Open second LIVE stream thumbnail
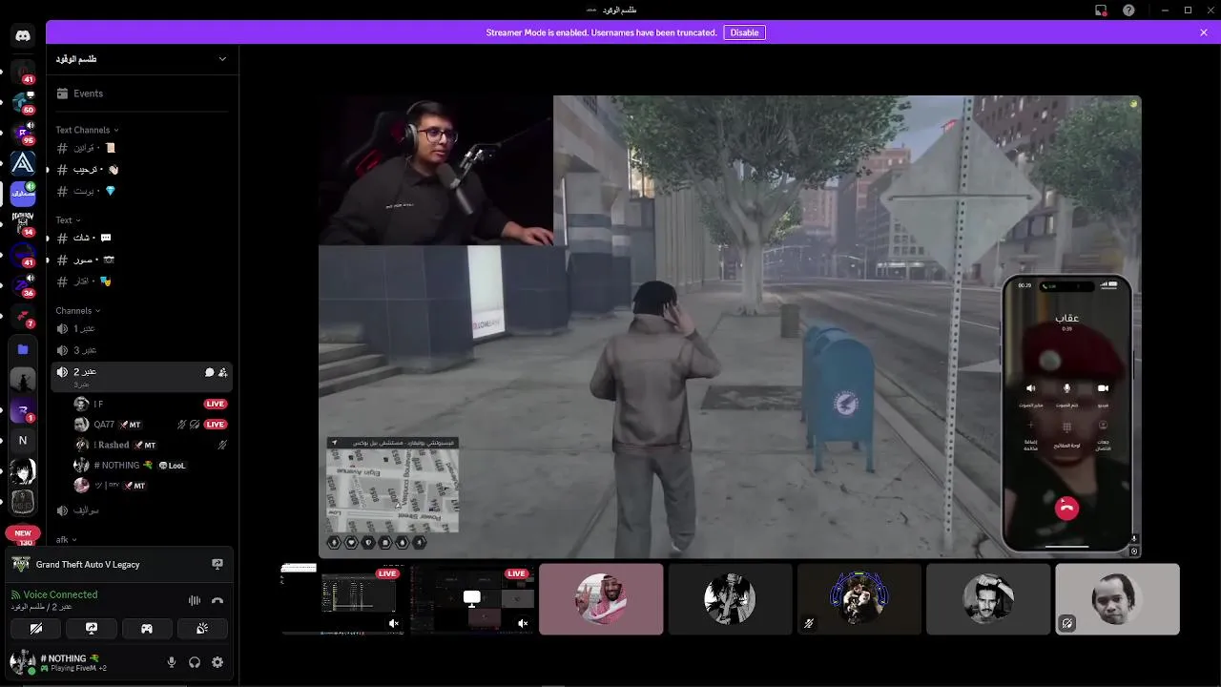The height and width of the screenshot is (687, 1221). tap(472, 599)
